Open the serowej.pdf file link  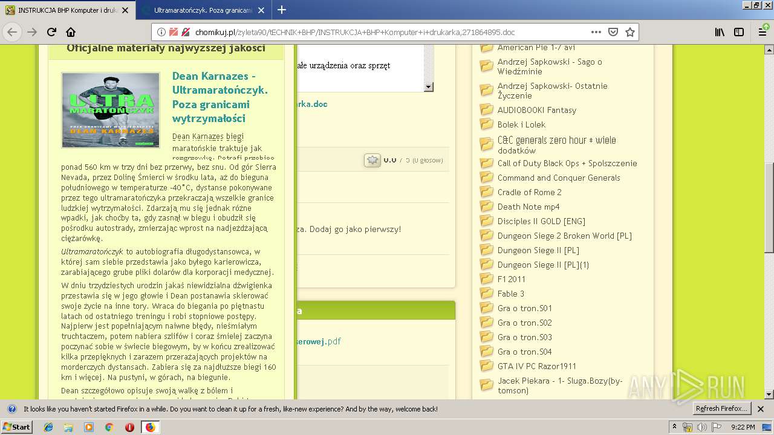pyautogui.click(x=319, y=341)
